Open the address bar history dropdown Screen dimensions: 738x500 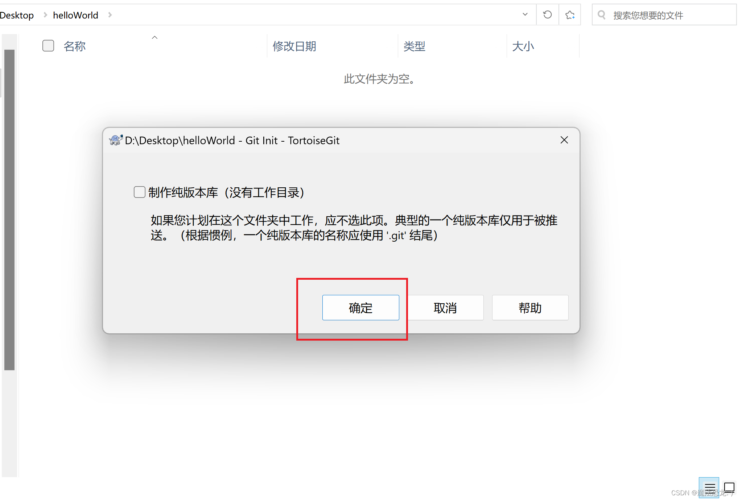coord(525,15)
